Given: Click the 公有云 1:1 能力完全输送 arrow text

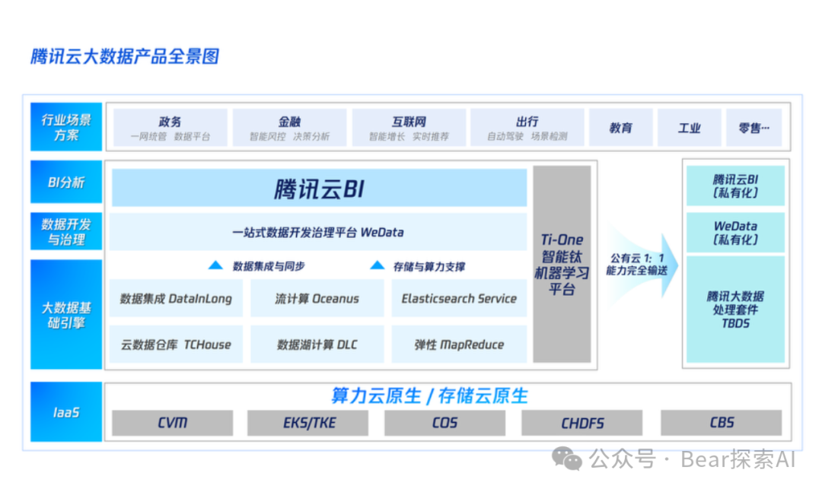Looking at the screenshot, I should click(636, 264).
